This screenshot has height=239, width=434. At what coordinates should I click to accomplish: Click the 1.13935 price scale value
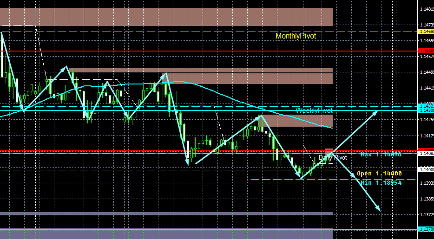pos(427,183)
